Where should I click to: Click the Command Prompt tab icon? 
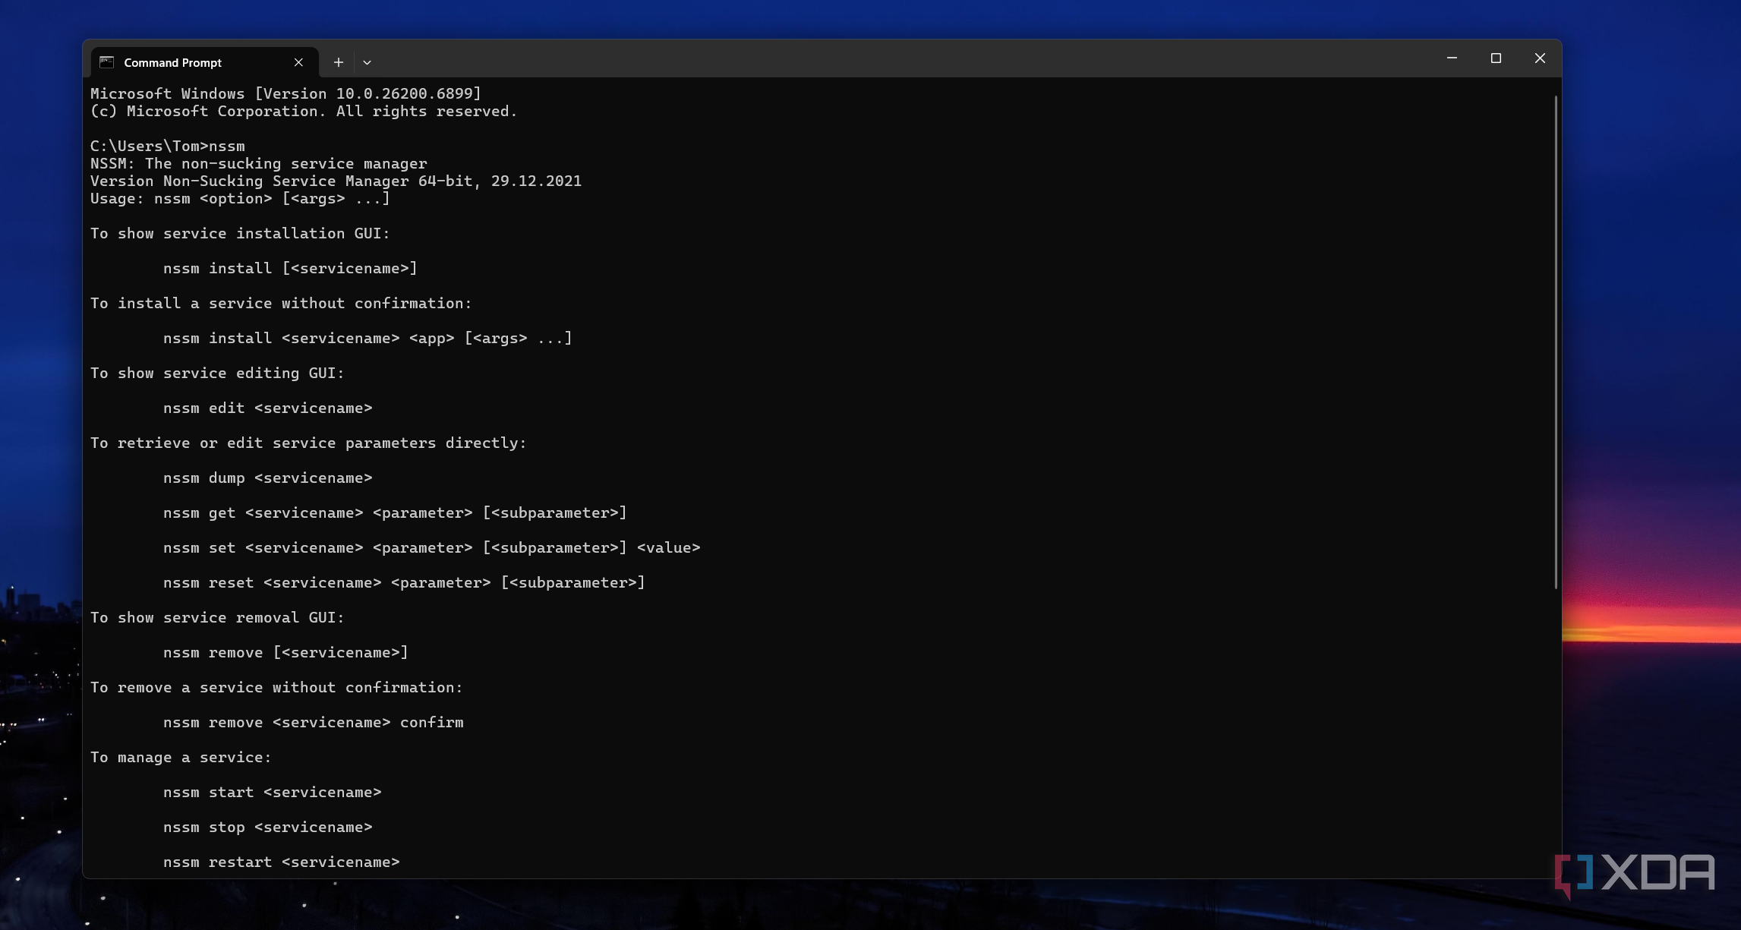(107, 62)
